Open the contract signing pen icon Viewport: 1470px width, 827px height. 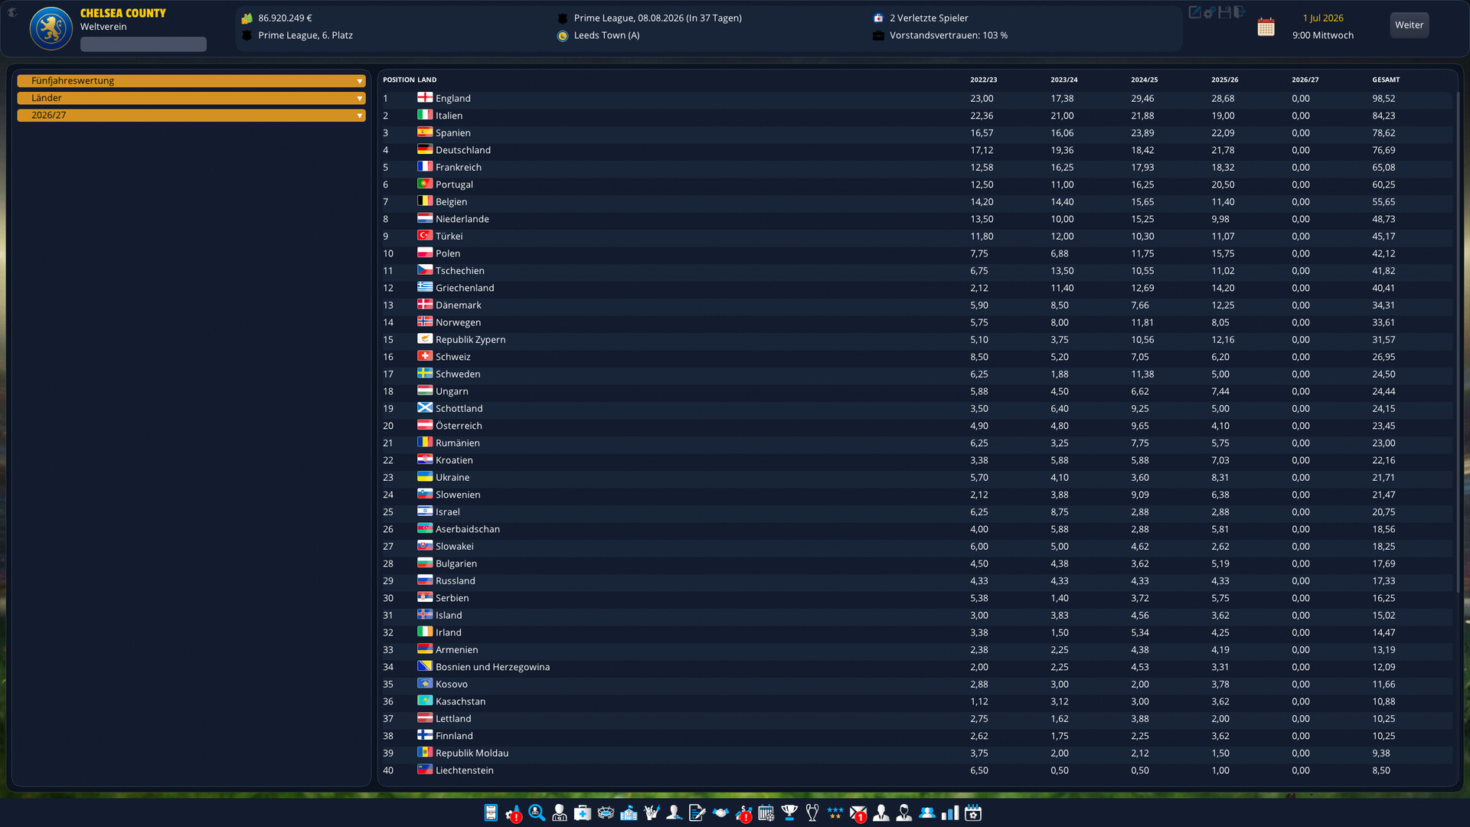pyautogui.click(x=697, y=812)
